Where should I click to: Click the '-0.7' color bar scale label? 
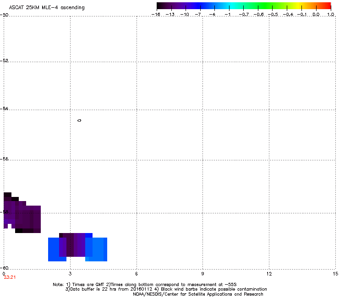click(244, 15)
